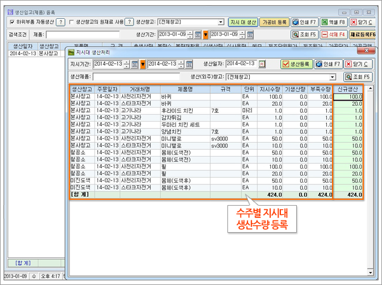Click 인쇄 F7 in the dialog
Screen dimensions: 382x285
point(328,64)
